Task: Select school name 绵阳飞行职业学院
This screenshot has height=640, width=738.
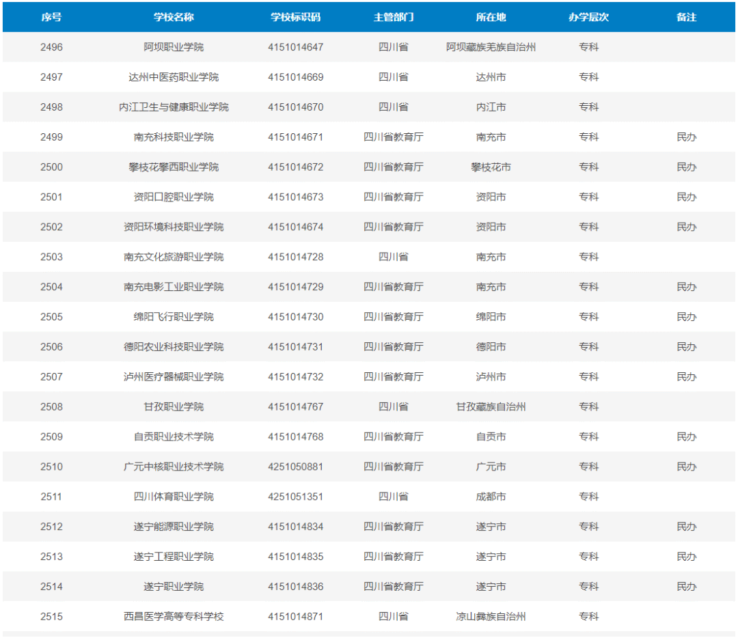Action: [x=174, y=317]
